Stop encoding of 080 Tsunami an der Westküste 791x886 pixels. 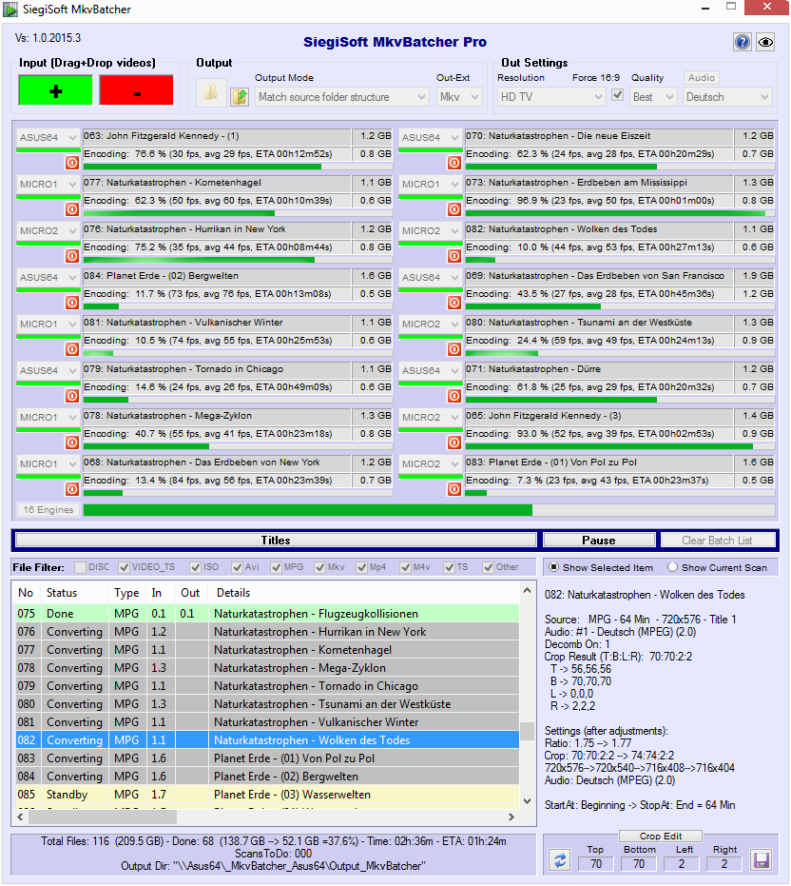point(454,349)
